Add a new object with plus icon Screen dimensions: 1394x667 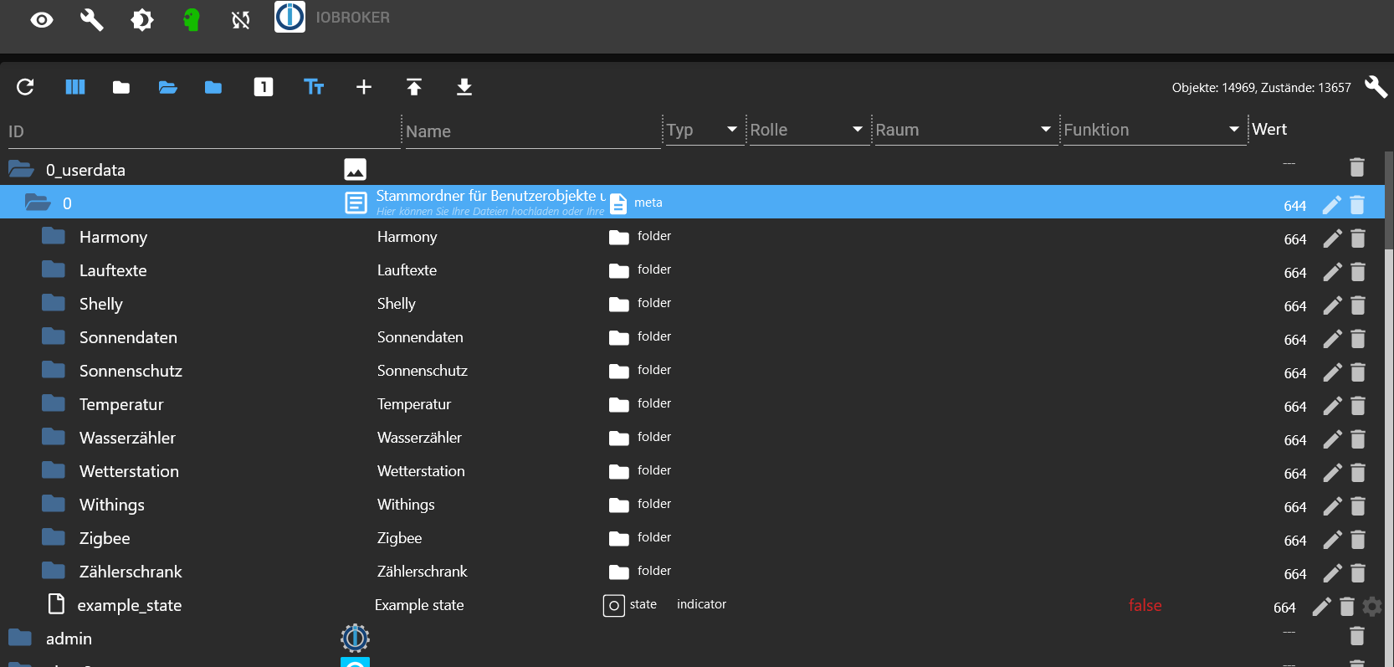pyautogui.click(x=364, y=87)
